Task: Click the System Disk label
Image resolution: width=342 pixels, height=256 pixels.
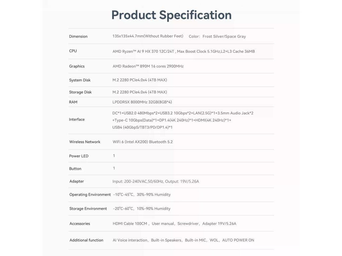Action: [x=80, y=80]
